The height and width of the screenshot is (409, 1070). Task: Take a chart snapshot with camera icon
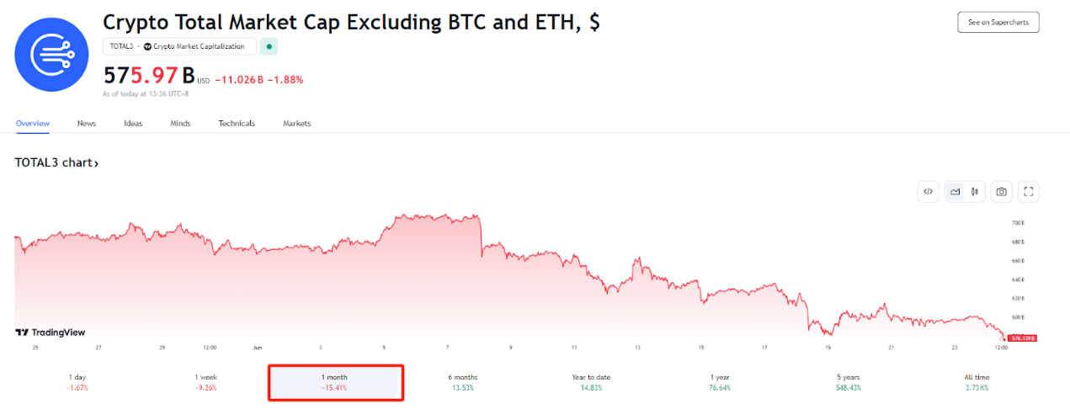(x=1001, y=192)
